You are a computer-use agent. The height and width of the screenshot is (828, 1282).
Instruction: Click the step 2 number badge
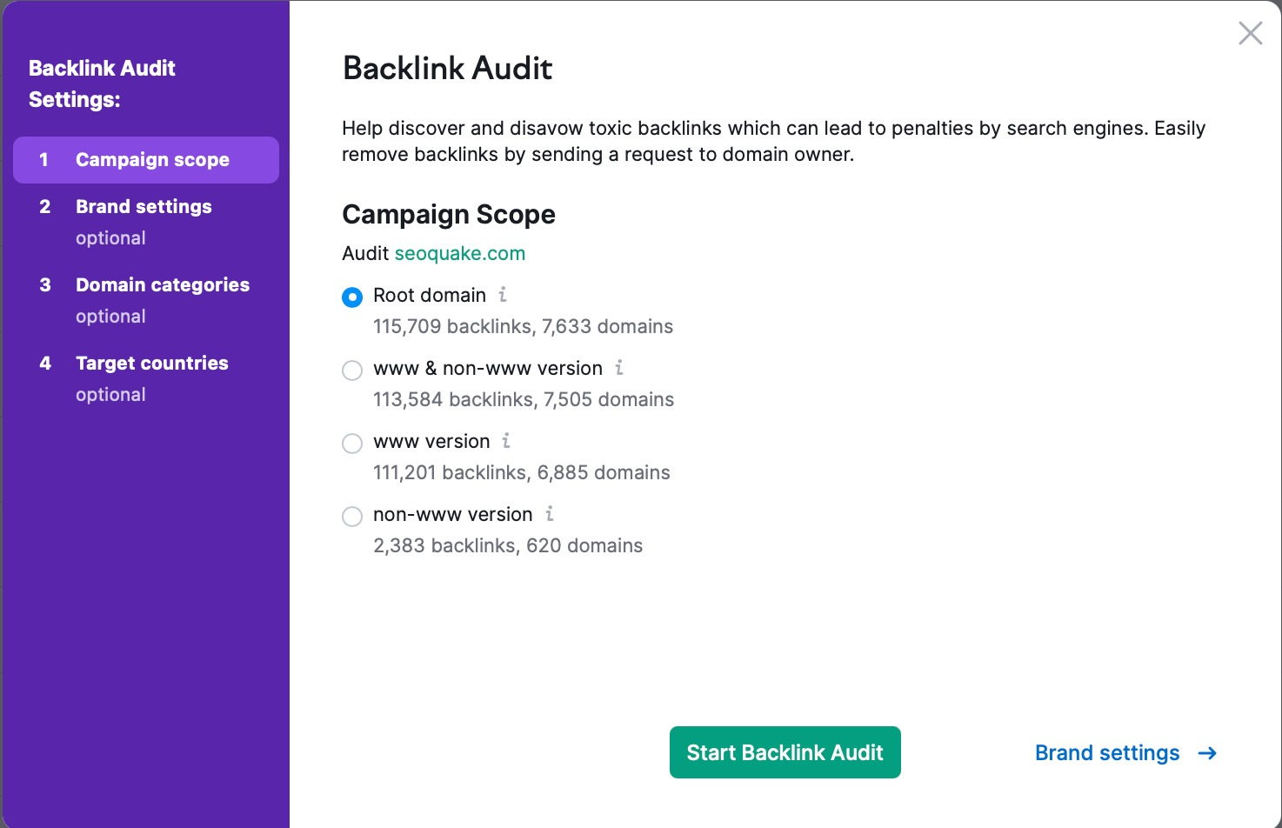coord(44,206)
